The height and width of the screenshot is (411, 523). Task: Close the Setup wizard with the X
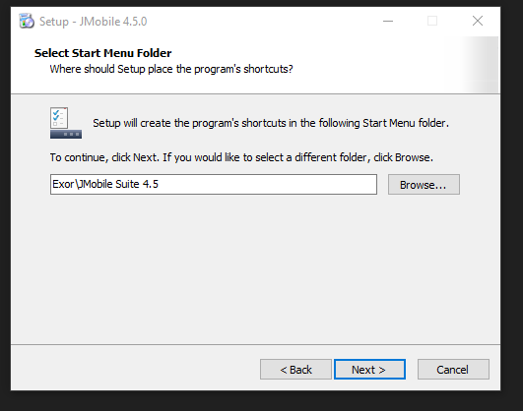click(478, 22)
